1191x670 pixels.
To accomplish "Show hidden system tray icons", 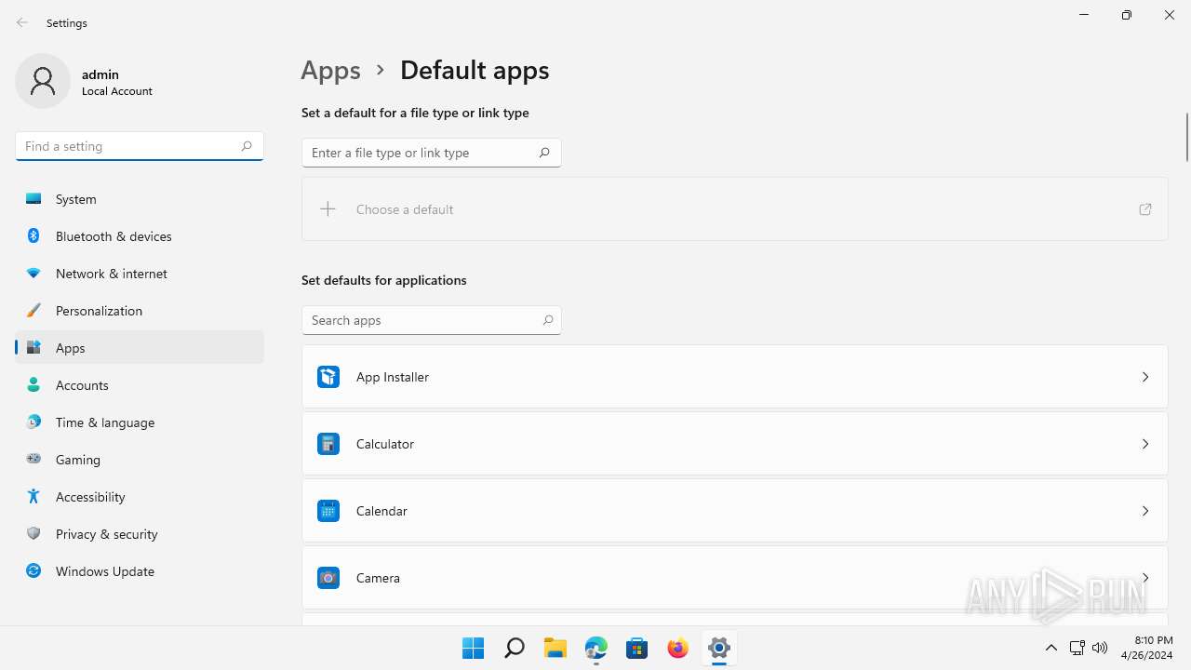I will click(1051, 648).
